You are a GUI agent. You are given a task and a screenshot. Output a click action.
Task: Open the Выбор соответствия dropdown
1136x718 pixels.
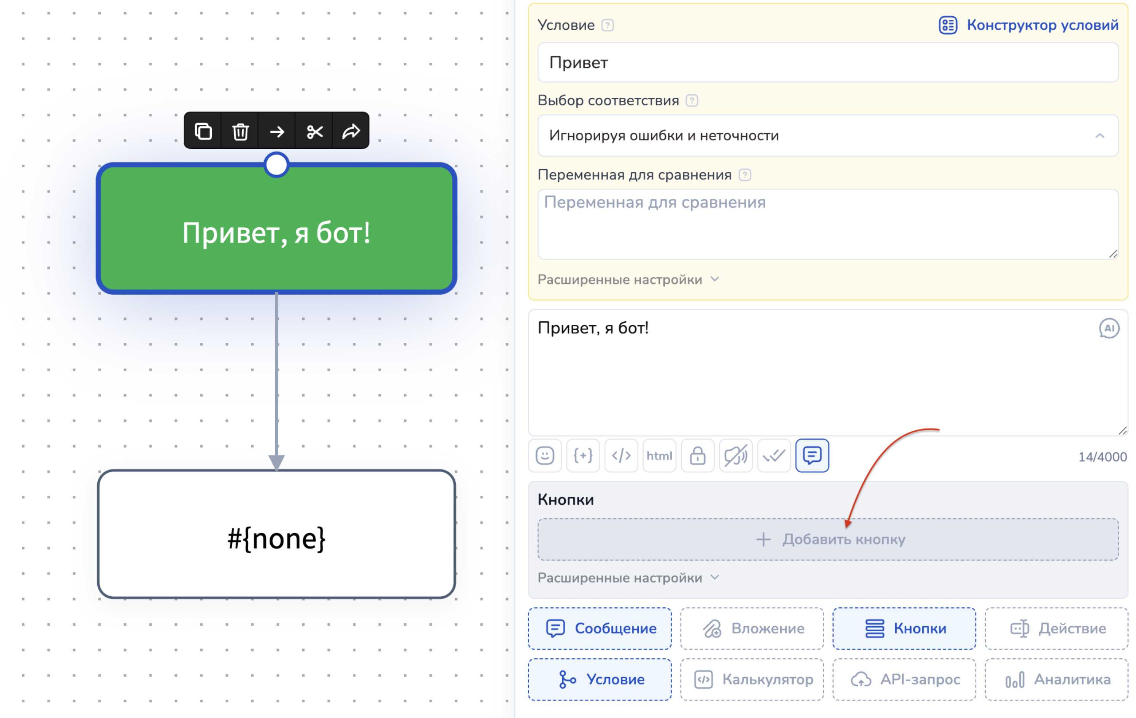827,135
